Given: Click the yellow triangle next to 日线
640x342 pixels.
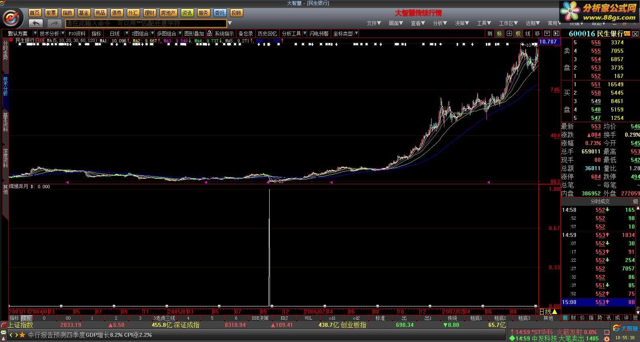Looking at the screenshot, I should tap(555, 312).
